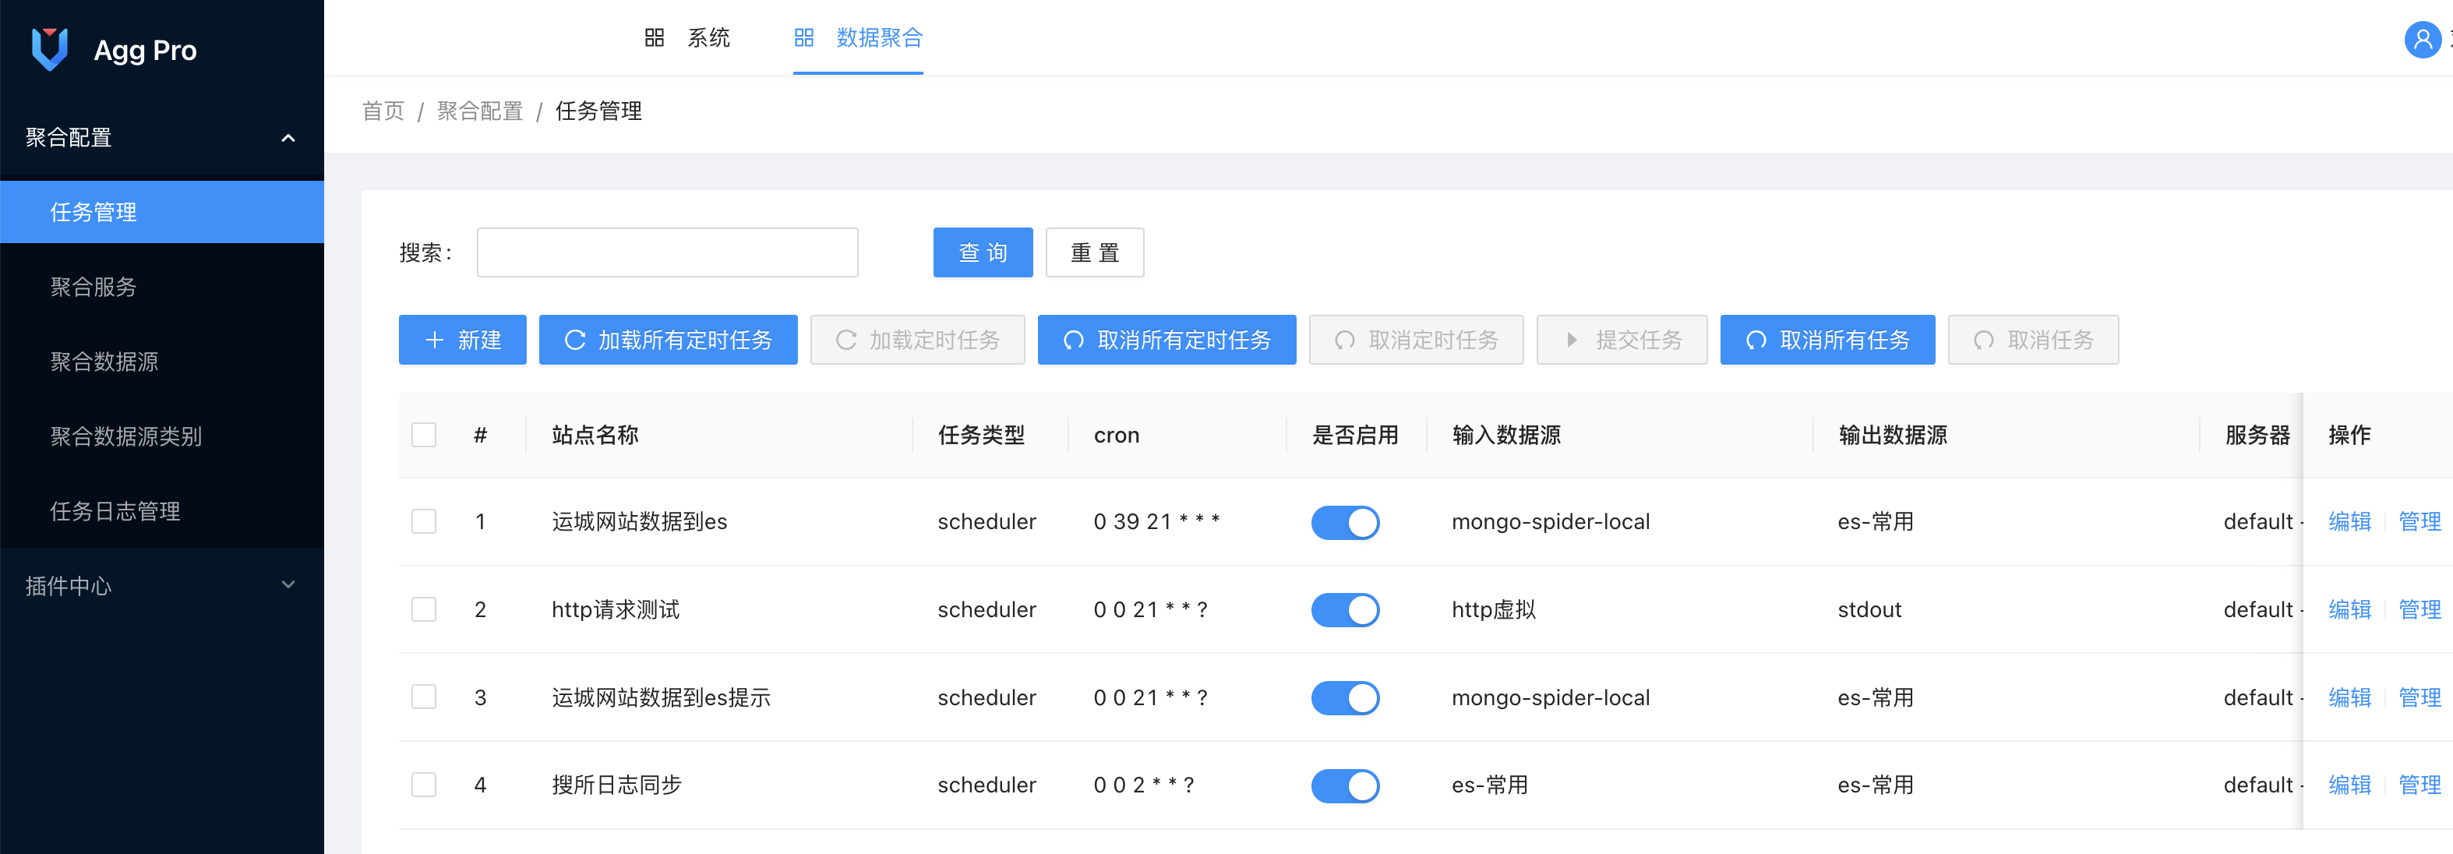
Task: Click 管理 for 运城网站数据到es提示
Action: click(2419, 698)
